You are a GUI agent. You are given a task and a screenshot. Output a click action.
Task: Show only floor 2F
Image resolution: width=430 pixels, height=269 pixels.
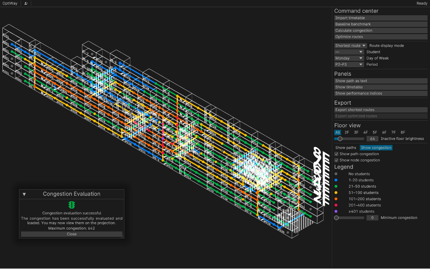tap(347, 132)
